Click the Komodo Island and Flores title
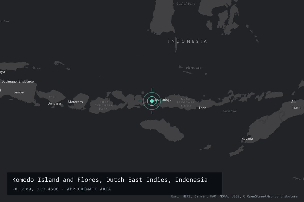Image resolution: width=304 pixels, height=202 pixels. click(x=110, y=180)
